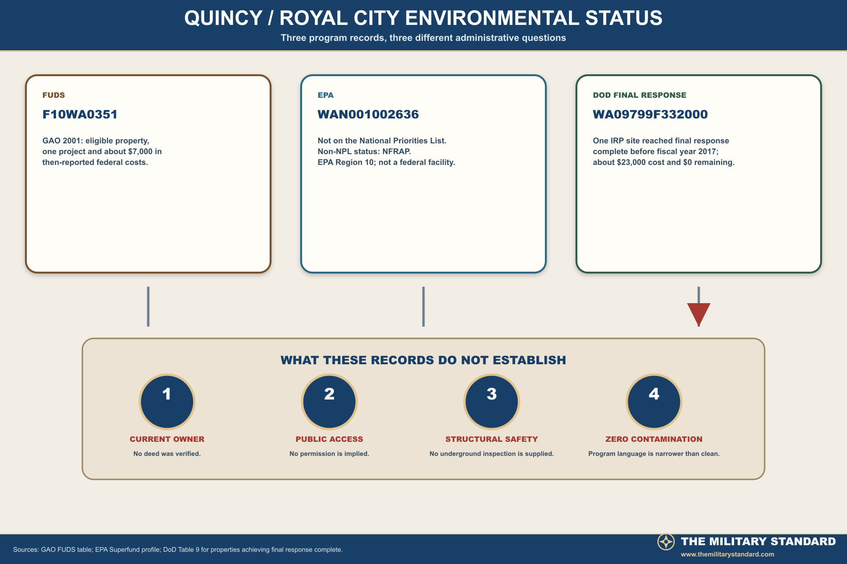
Task: Click the Sources footer line
Action: pyautogui.click(x=178, y=549)
